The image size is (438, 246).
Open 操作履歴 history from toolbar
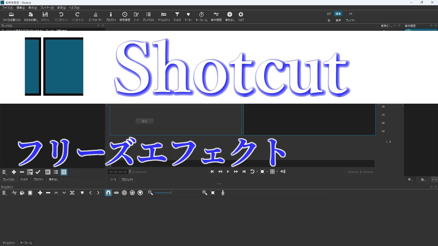pyautogui.click(x=216, y=16)
